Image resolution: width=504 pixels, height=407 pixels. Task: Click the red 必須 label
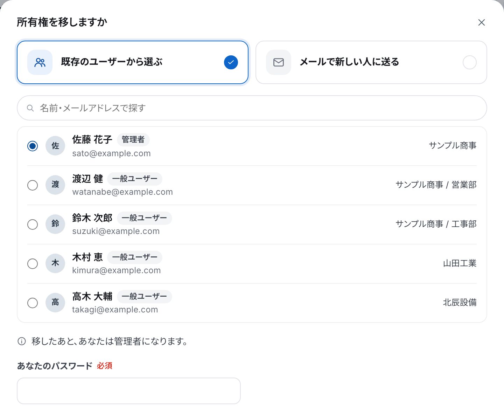tap(105, 366)
